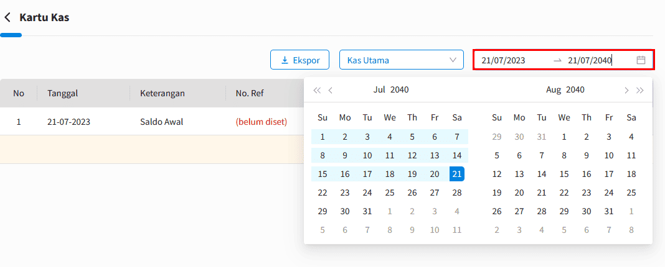Go to previous month with left arrow

(x=331, y=89)
